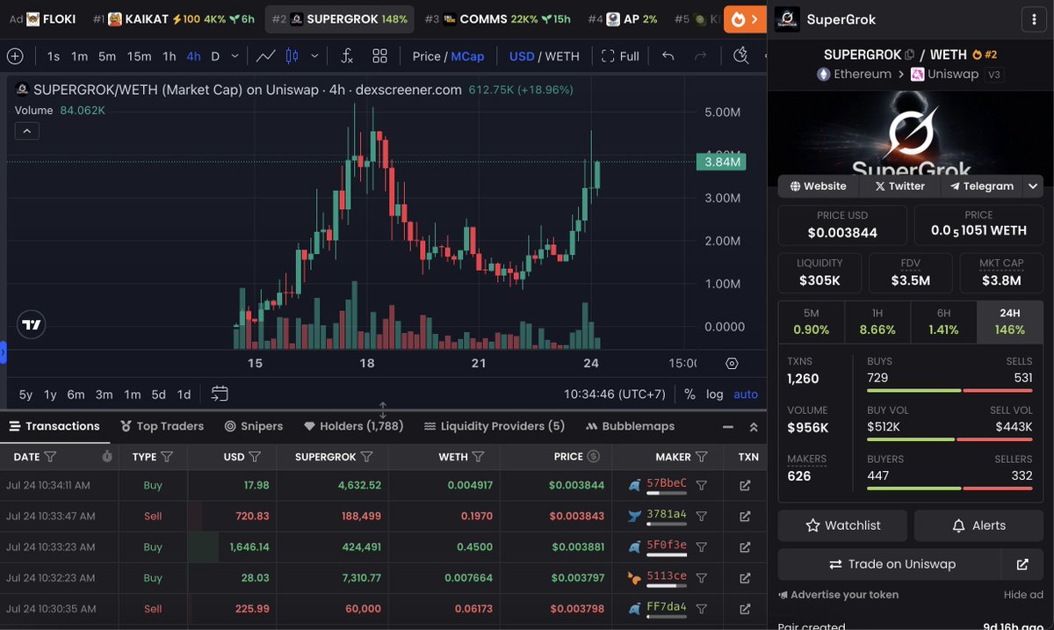The height and width of the screenshot is (630, 1054).
Task: Click the SUPERGROK column filter icon
Action: click(x=367, y=457)
